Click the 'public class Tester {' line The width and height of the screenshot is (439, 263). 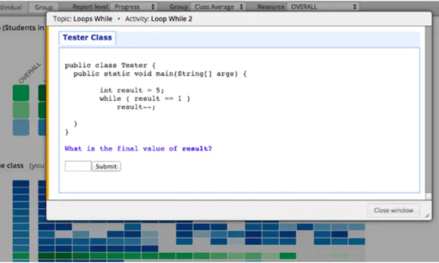(x=110, y=65)
